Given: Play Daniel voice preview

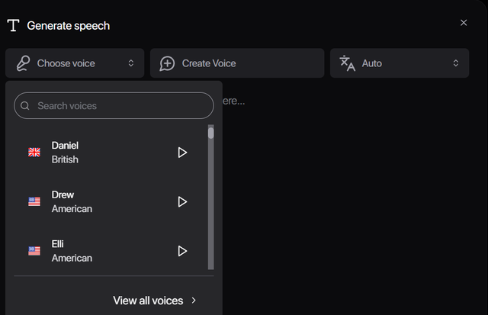Looking at the screenshot, I should [x=182, y=153].
